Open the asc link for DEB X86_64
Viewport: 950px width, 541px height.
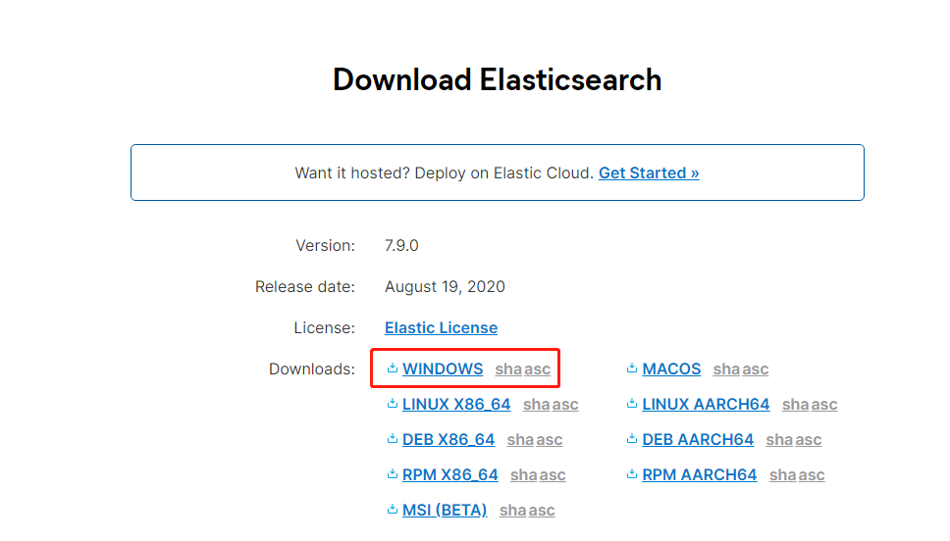point(549,440)
